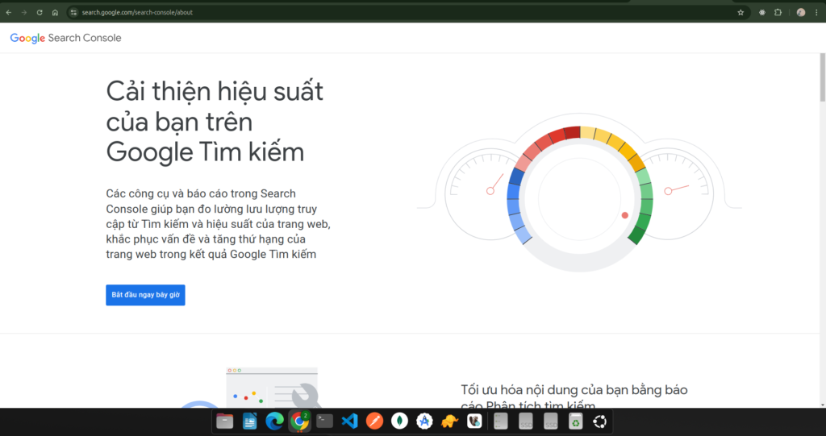Screen dimensions: 826x436
Task: Open the Extensions puzzle-piece menu
Action: click(778, 13)
